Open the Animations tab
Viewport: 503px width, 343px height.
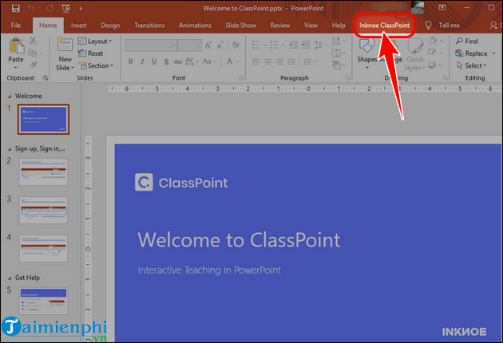click(x=195, y=26)
